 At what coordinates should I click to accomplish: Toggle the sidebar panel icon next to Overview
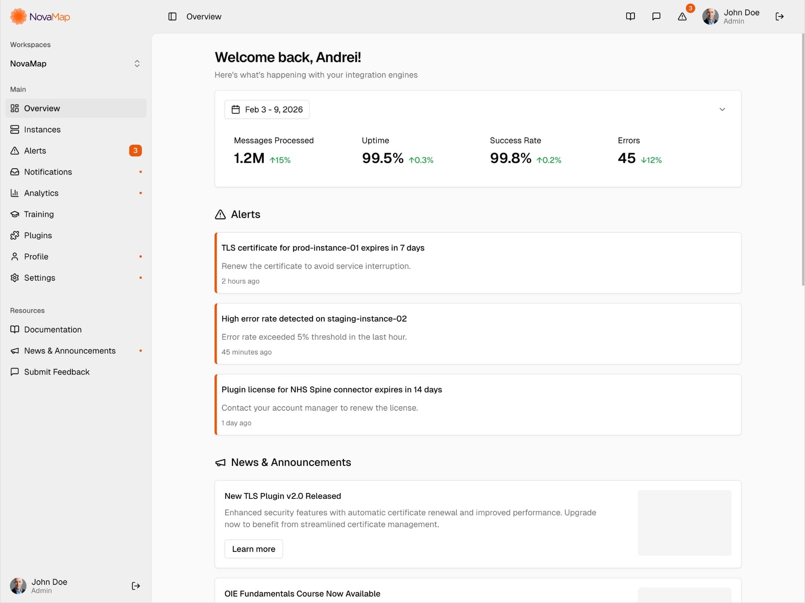tap(173, 17)
